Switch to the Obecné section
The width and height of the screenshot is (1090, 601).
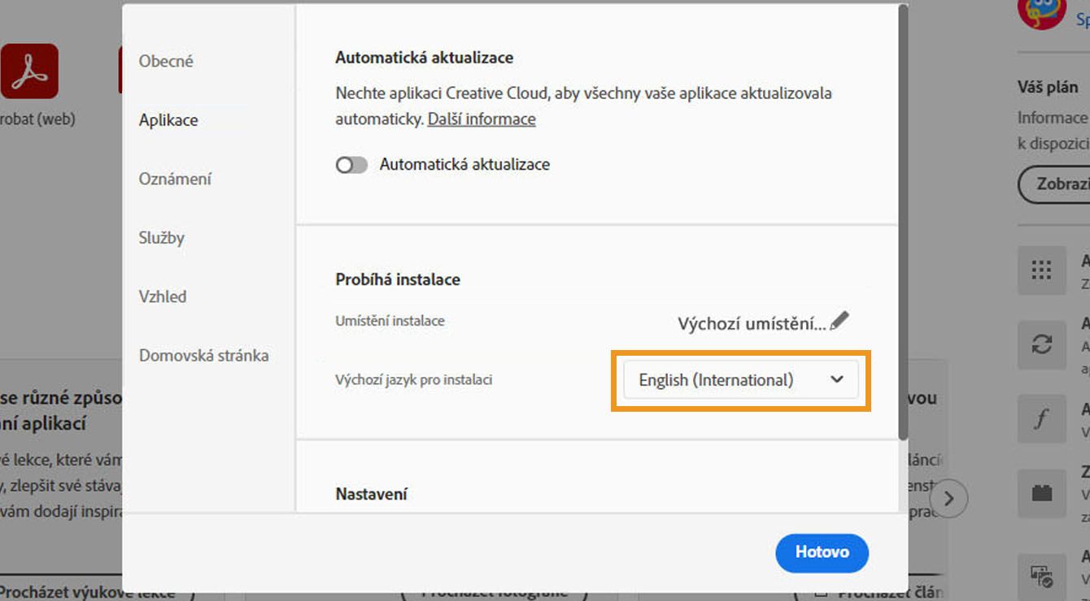tap(166, 60)
